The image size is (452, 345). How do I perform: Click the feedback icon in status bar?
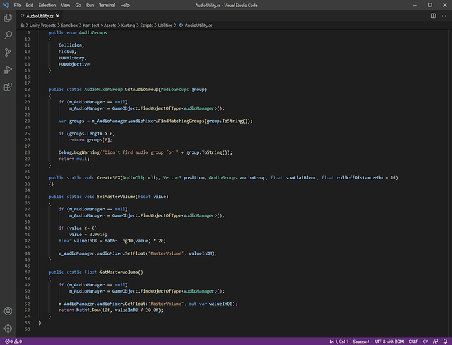pyautogui.click(x=435, y=342)
